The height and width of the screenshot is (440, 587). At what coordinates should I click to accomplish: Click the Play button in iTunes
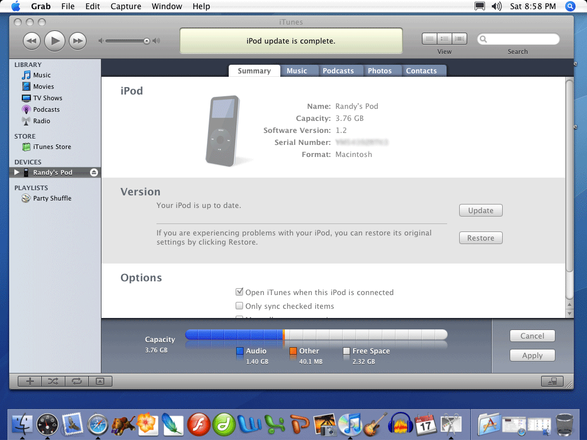click(x=54, y=41)
